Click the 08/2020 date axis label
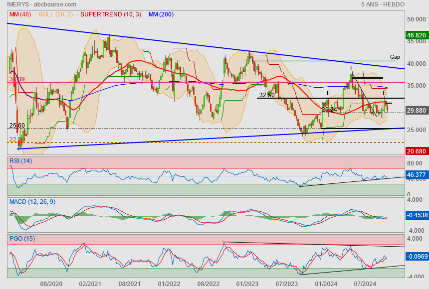Image resolution: width=429 pixels, height=289 pixels. [51, 284]
